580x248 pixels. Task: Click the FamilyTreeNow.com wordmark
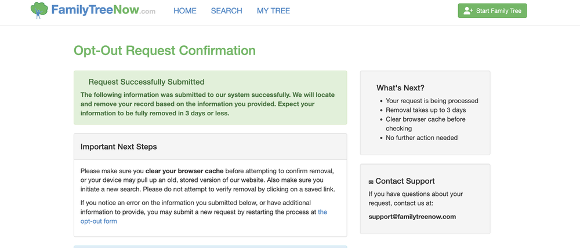point(103,10)
